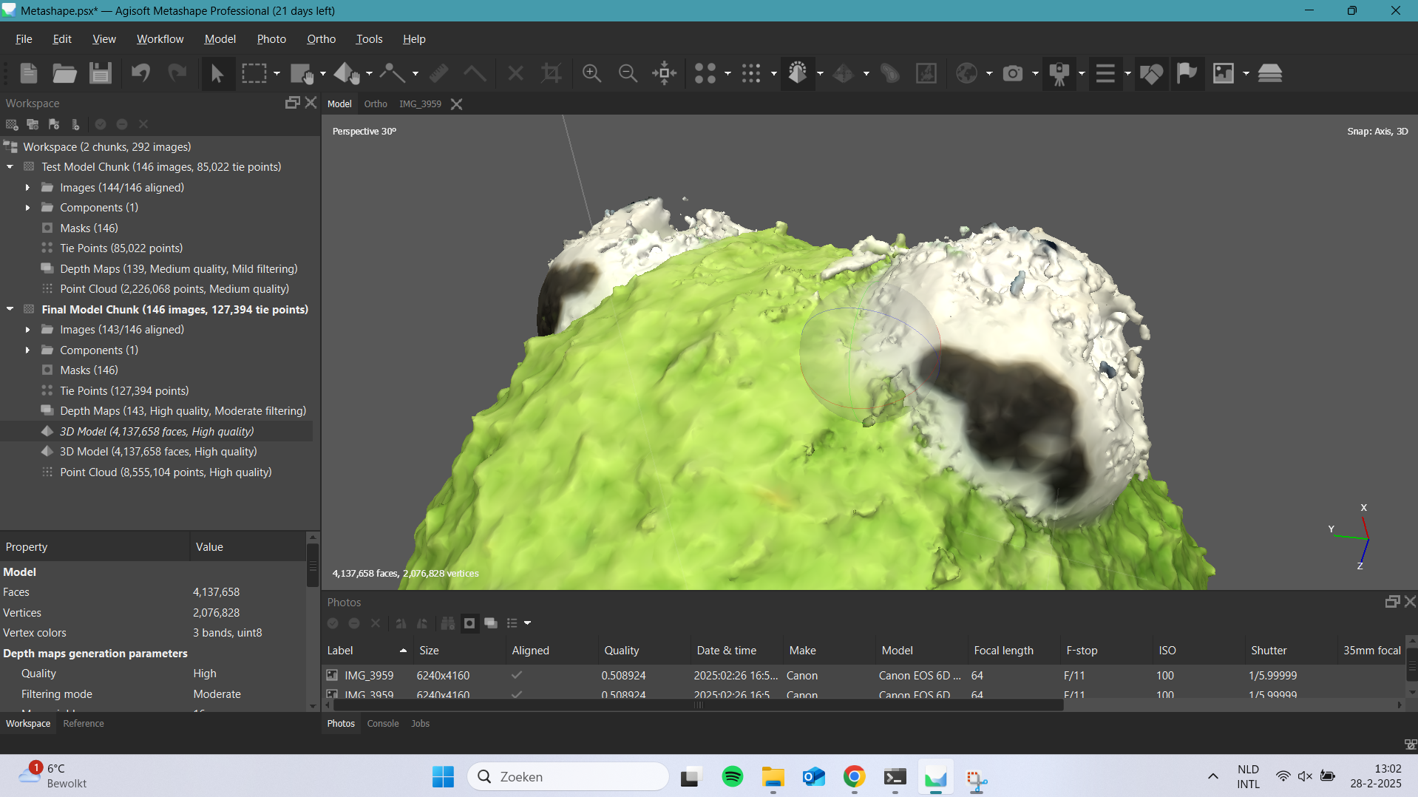Click the Reset View icon
The height and width of the screenshot is (797, 1418).
point(664,73)
